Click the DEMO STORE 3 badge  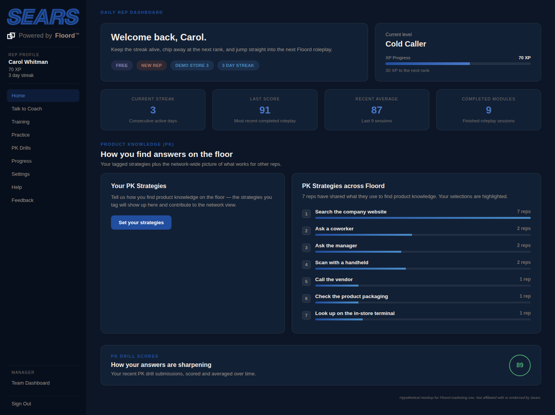click(x=192, y=65)
